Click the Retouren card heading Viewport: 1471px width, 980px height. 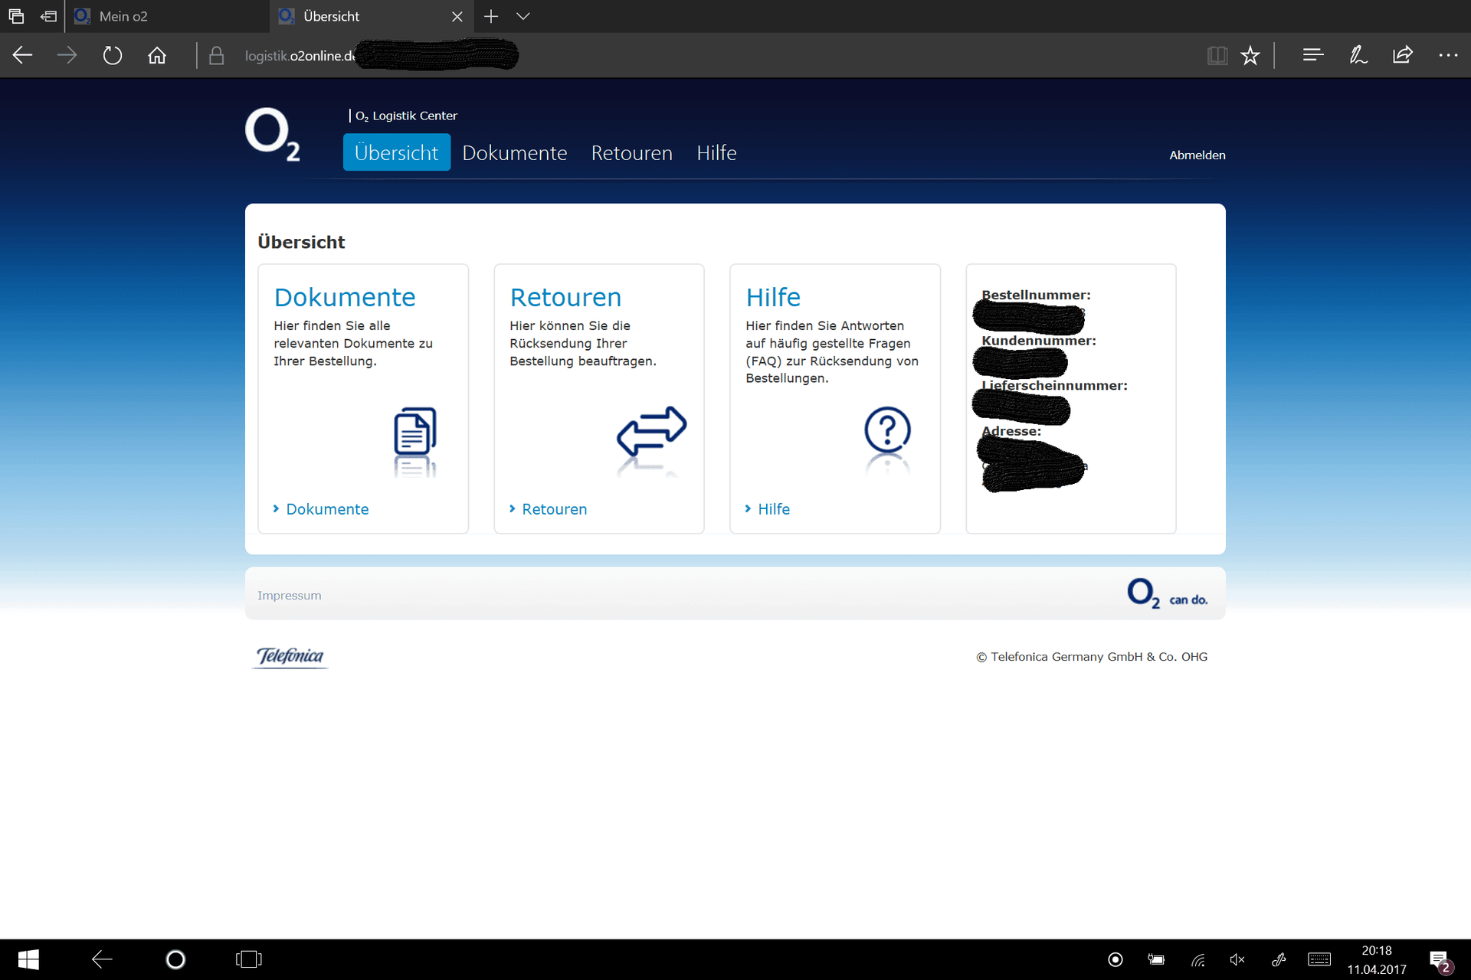point(565,297)
